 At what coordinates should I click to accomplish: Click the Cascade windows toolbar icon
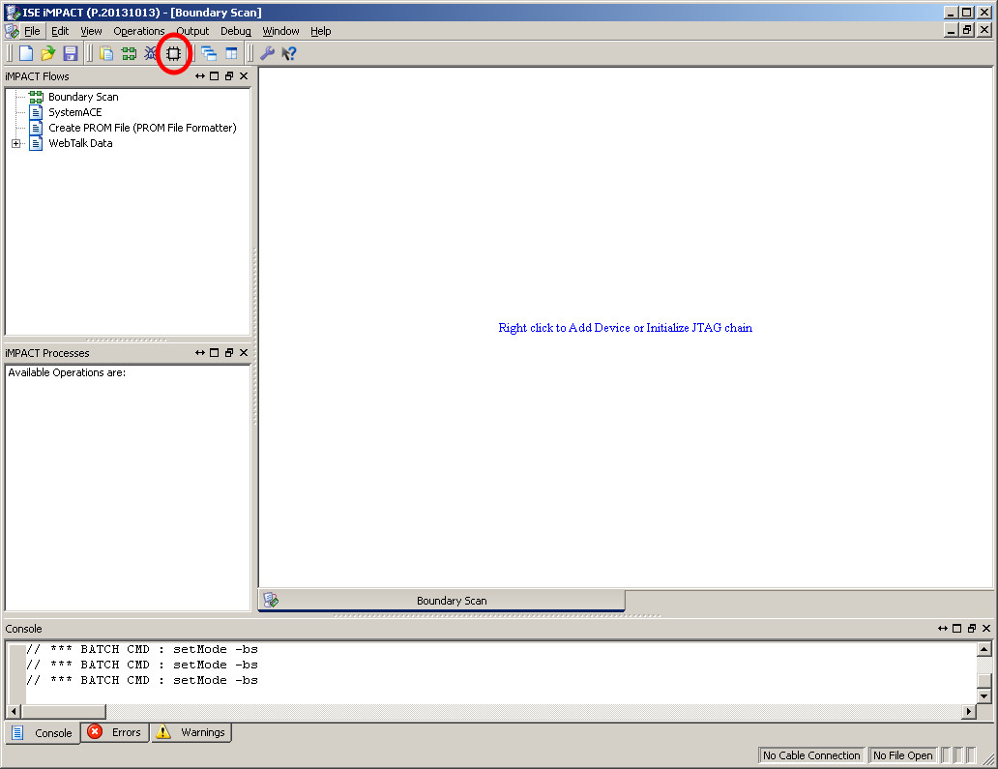209,53
